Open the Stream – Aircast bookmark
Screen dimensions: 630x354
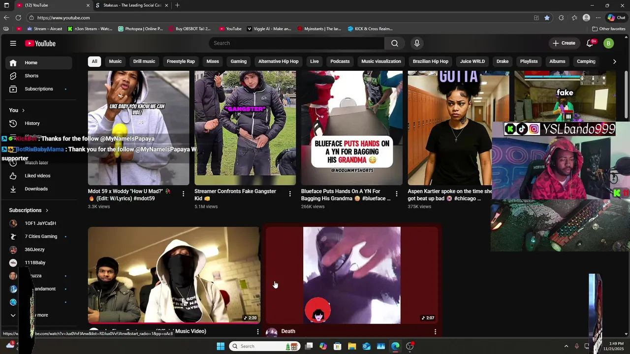point(44,29)
